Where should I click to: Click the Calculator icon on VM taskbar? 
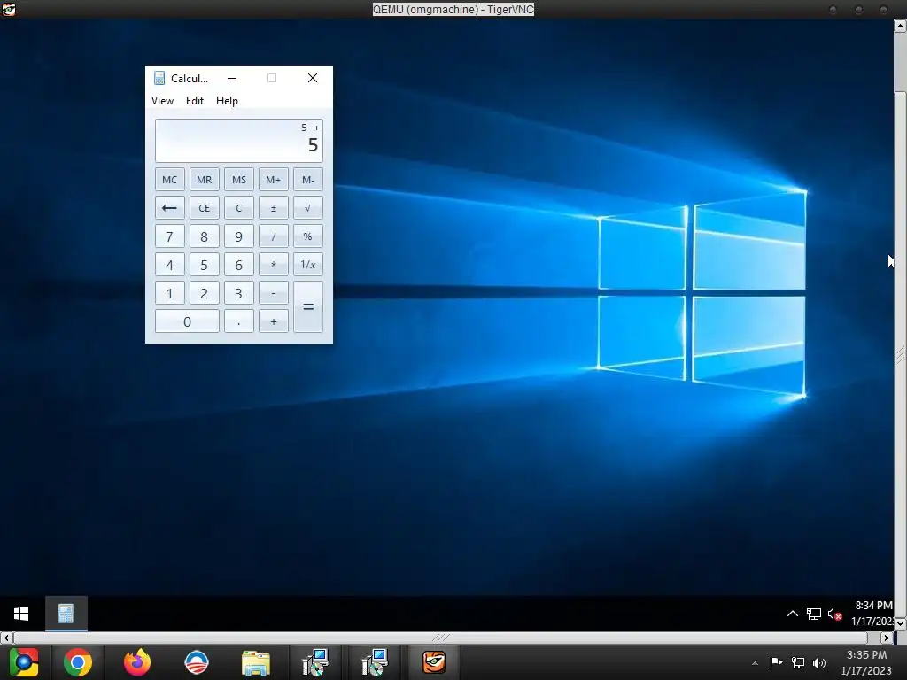(66, 614)
